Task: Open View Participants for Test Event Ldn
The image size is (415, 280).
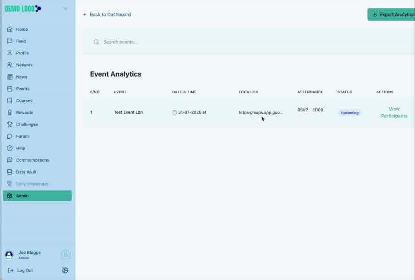Action: [x=394, y=112]
